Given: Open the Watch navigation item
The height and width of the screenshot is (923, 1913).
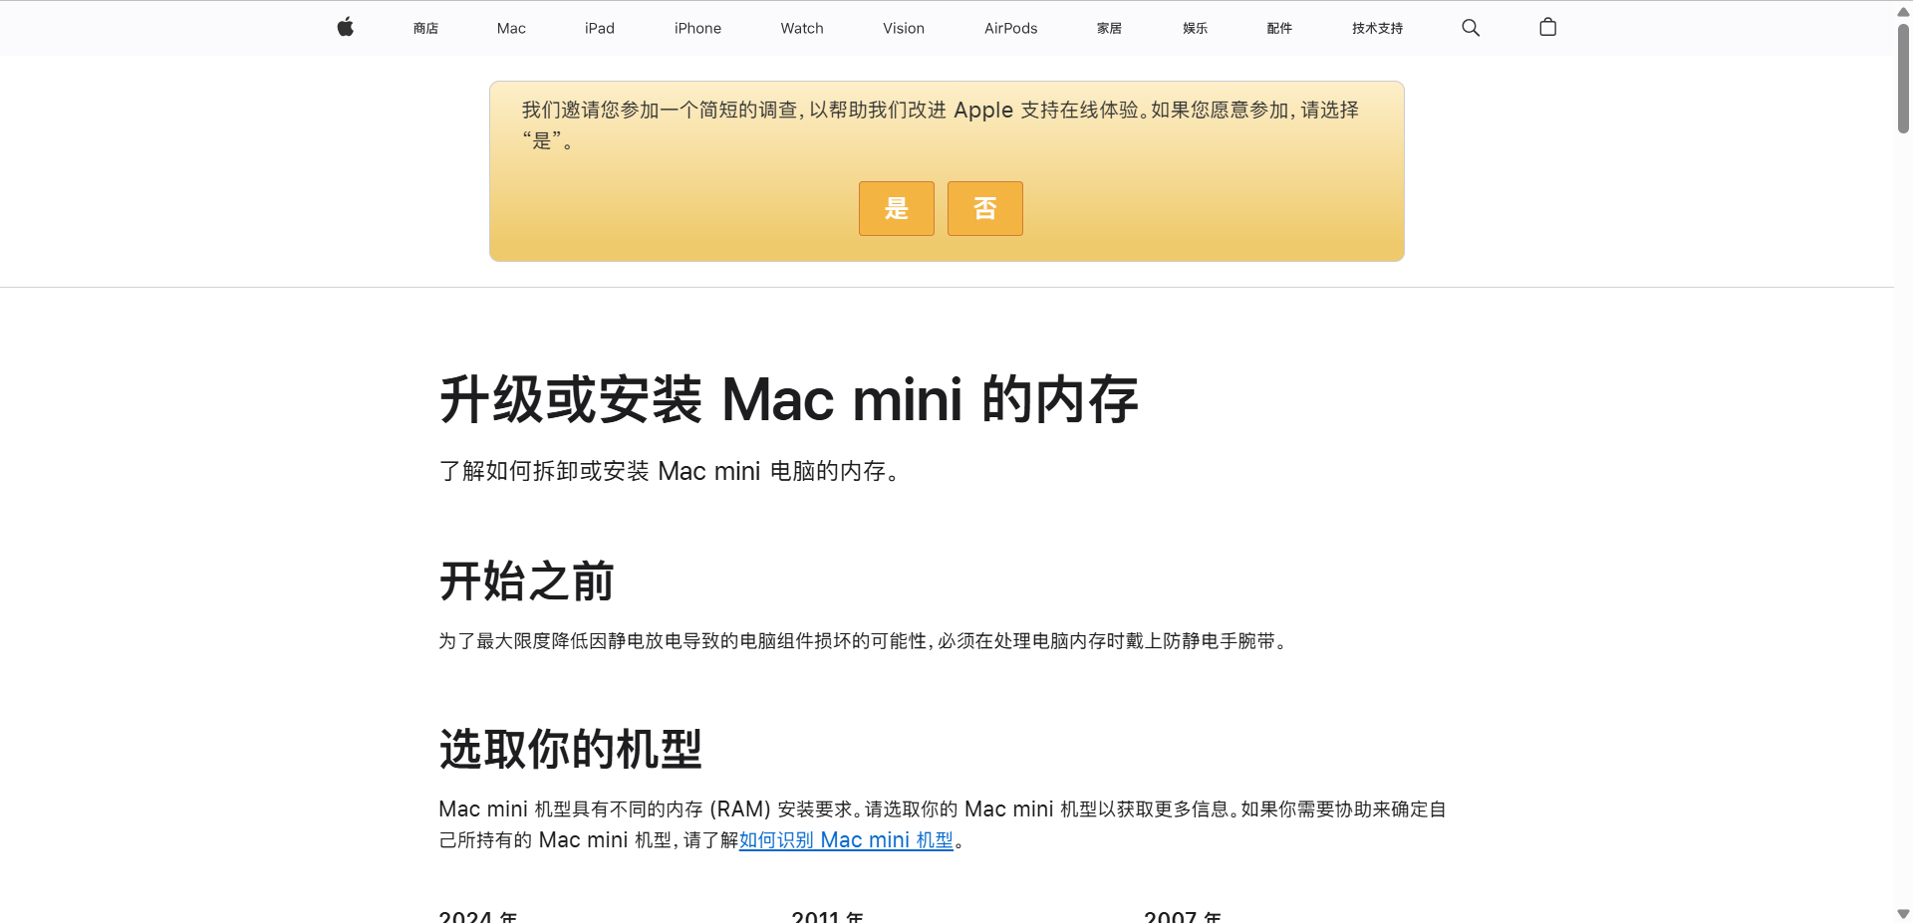Looking at the screenshot, I should click(802, 28).
